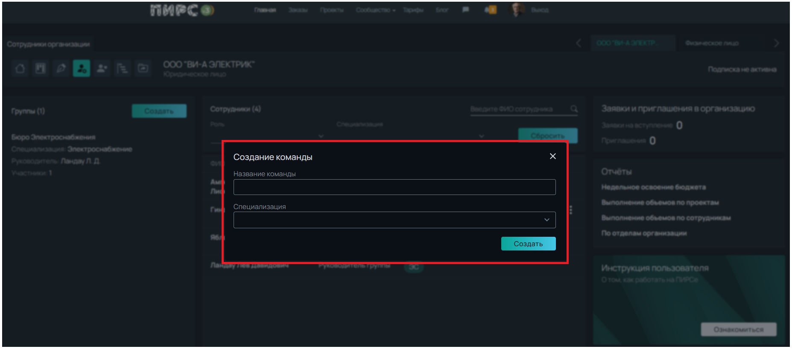Select the pen tool icon

point(61,68)
